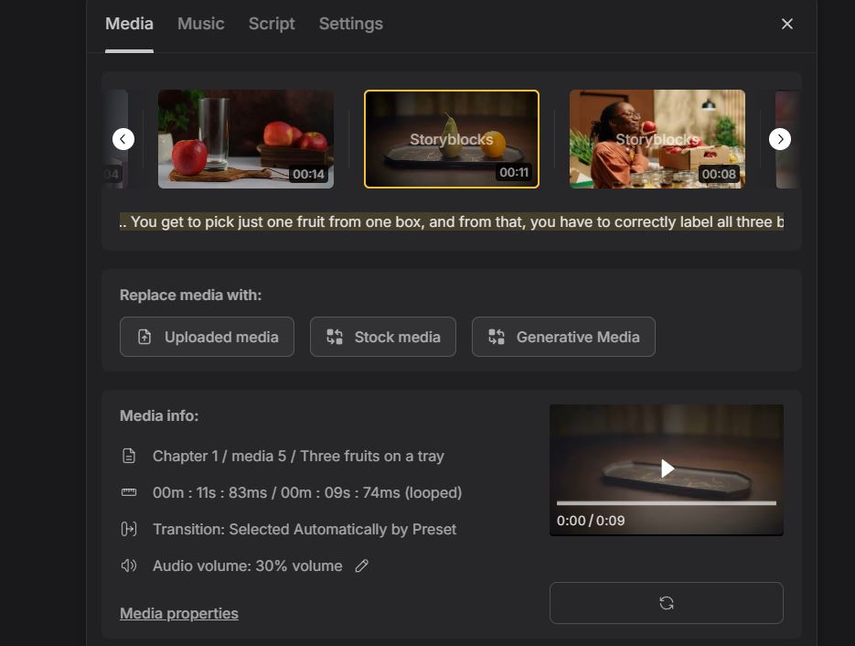855x646 pixels.
Task: Click the preview video progress bar
Action: tap(666, 503)
